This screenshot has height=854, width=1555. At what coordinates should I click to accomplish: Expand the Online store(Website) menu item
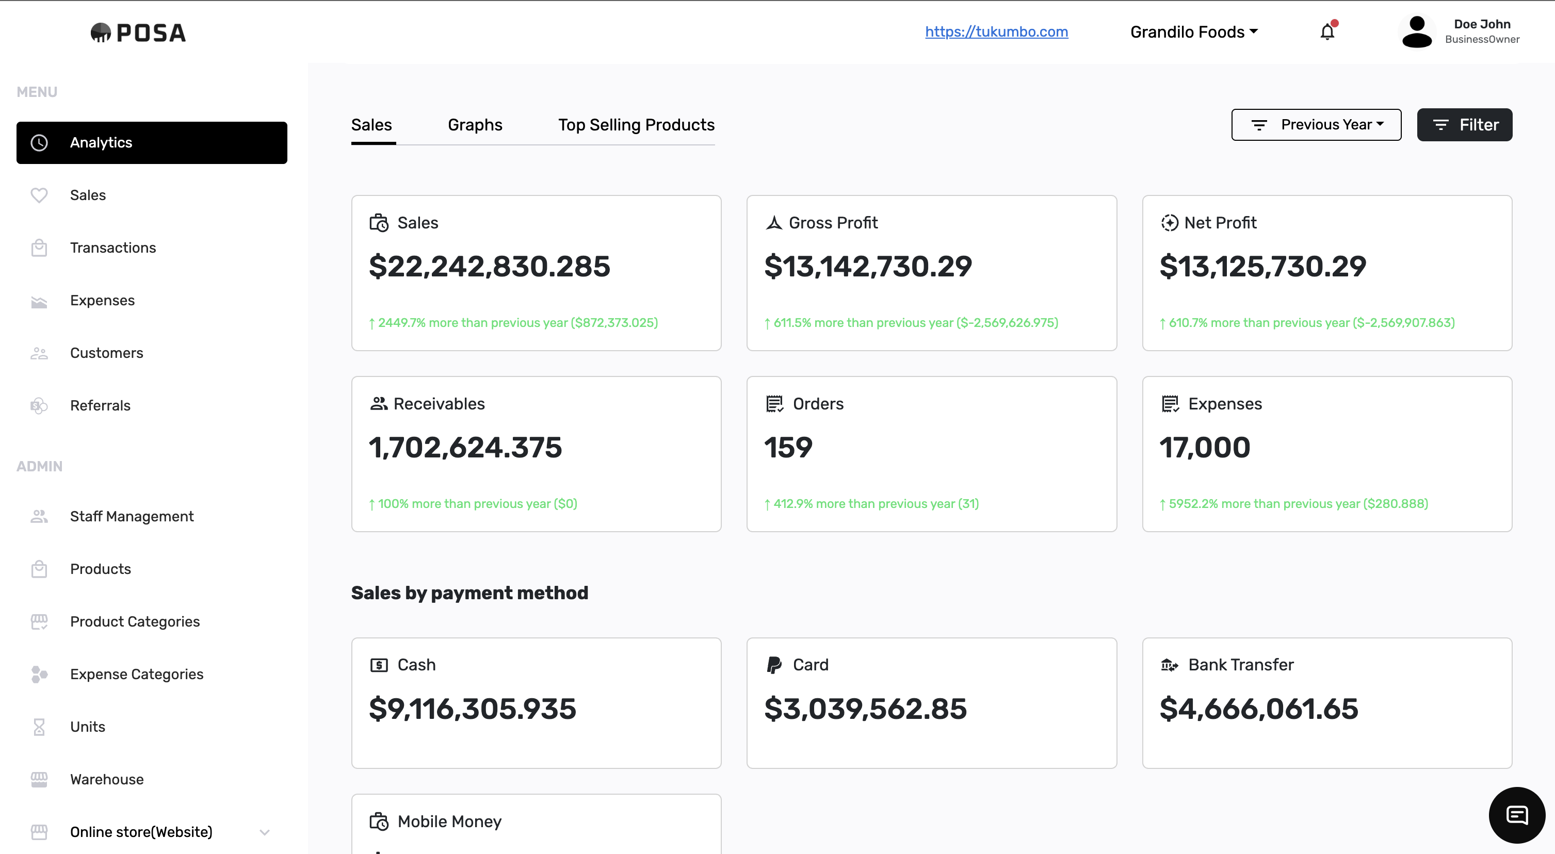click(142, 832)
